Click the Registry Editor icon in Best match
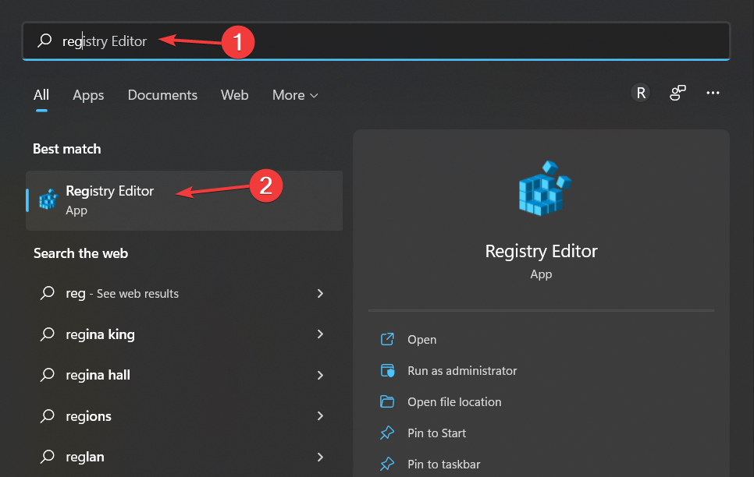This screenshot has height=477, width=754. click(x=48, y=200)
